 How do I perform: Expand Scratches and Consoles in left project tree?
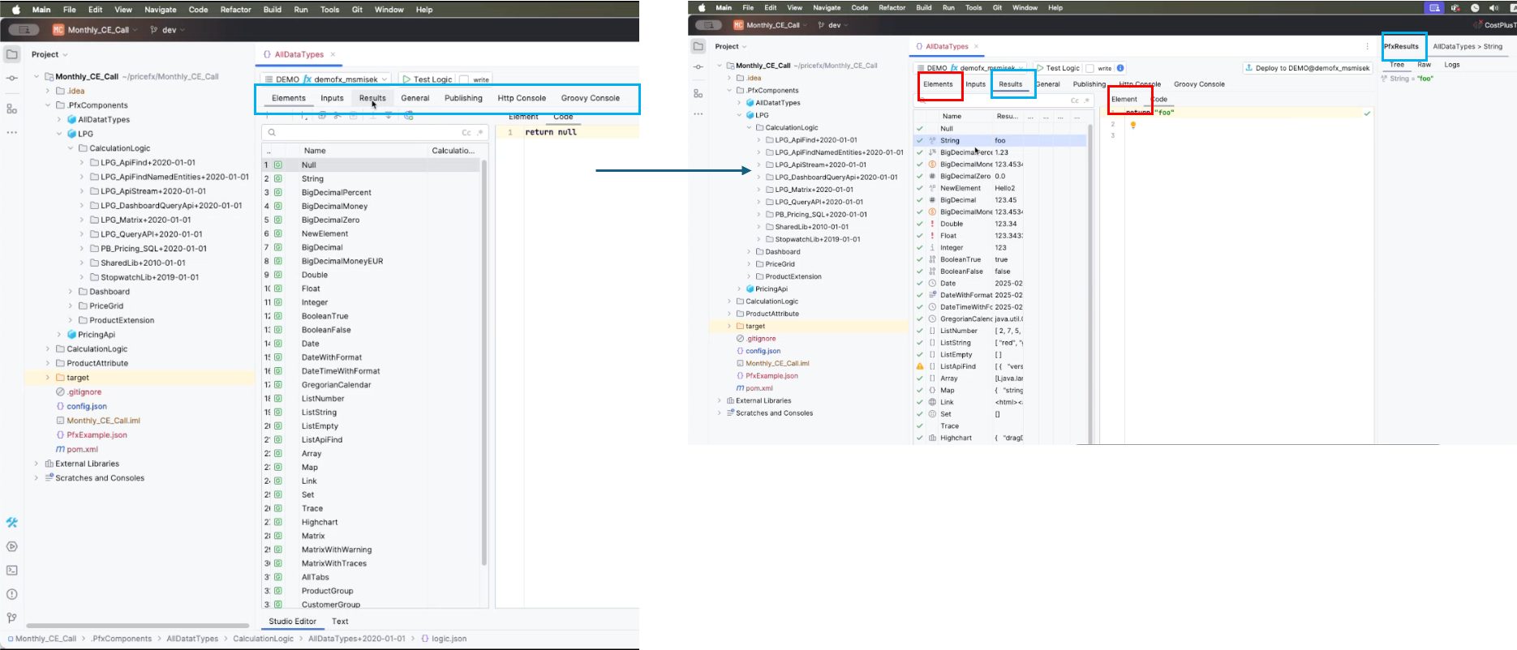coord(37,478)
